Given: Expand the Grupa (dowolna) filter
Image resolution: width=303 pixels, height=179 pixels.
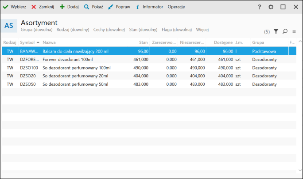Looking at the screenshot, I should tap(37, 30).
